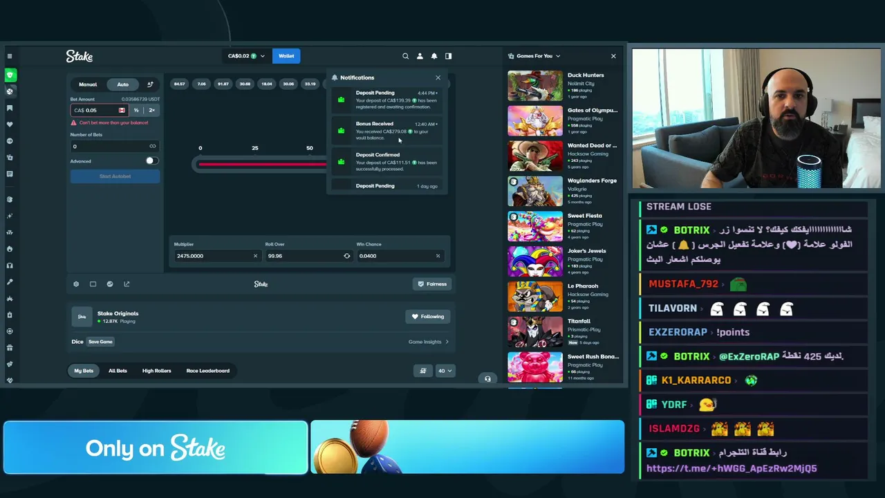Open the My Bets tab

84,371
